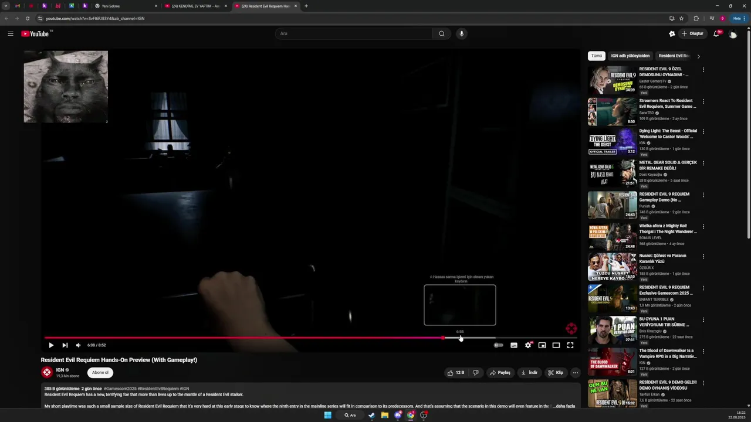The height and width of the screenshot is (422, 751).
Task: Select the Tümü filter chip
Action: click(597, 56)
